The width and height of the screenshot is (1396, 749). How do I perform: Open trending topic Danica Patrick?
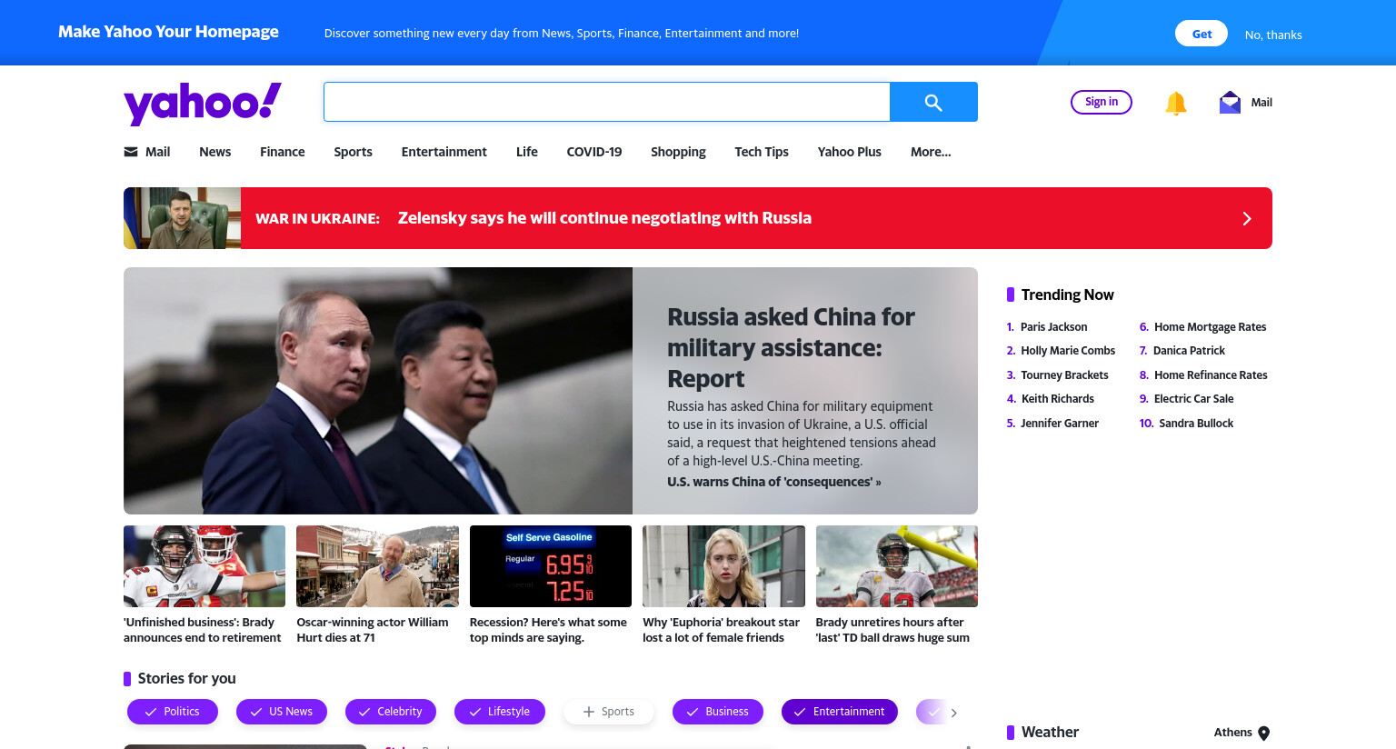tap(1189, 351)
